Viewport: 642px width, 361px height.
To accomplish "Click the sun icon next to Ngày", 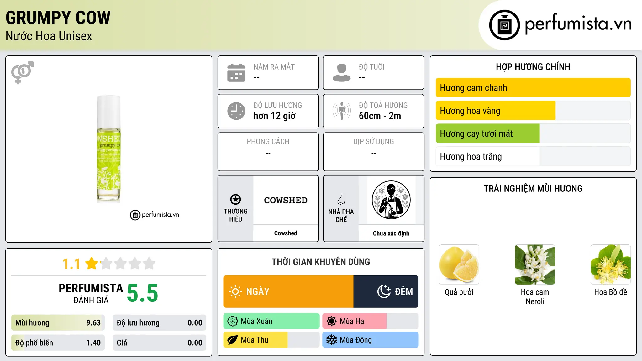I will (235, 291).
